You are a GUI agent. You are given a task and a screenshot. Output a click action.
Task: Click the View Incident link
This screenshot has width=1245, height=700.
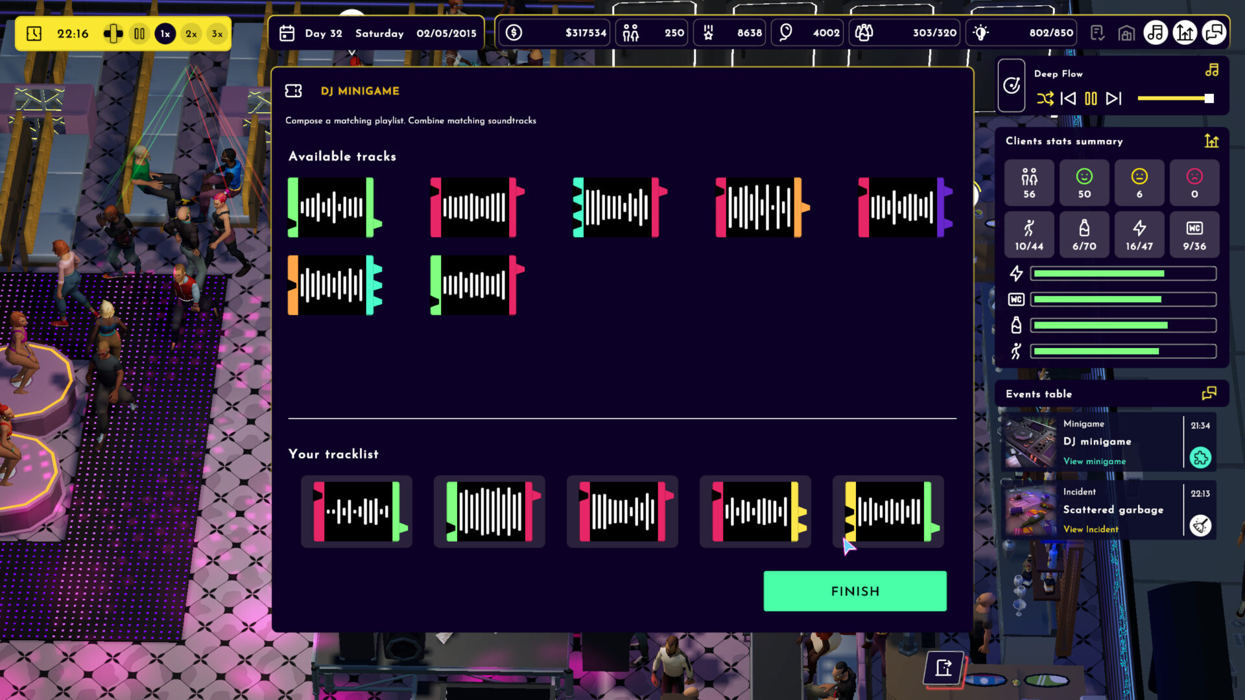[1090, 530]
